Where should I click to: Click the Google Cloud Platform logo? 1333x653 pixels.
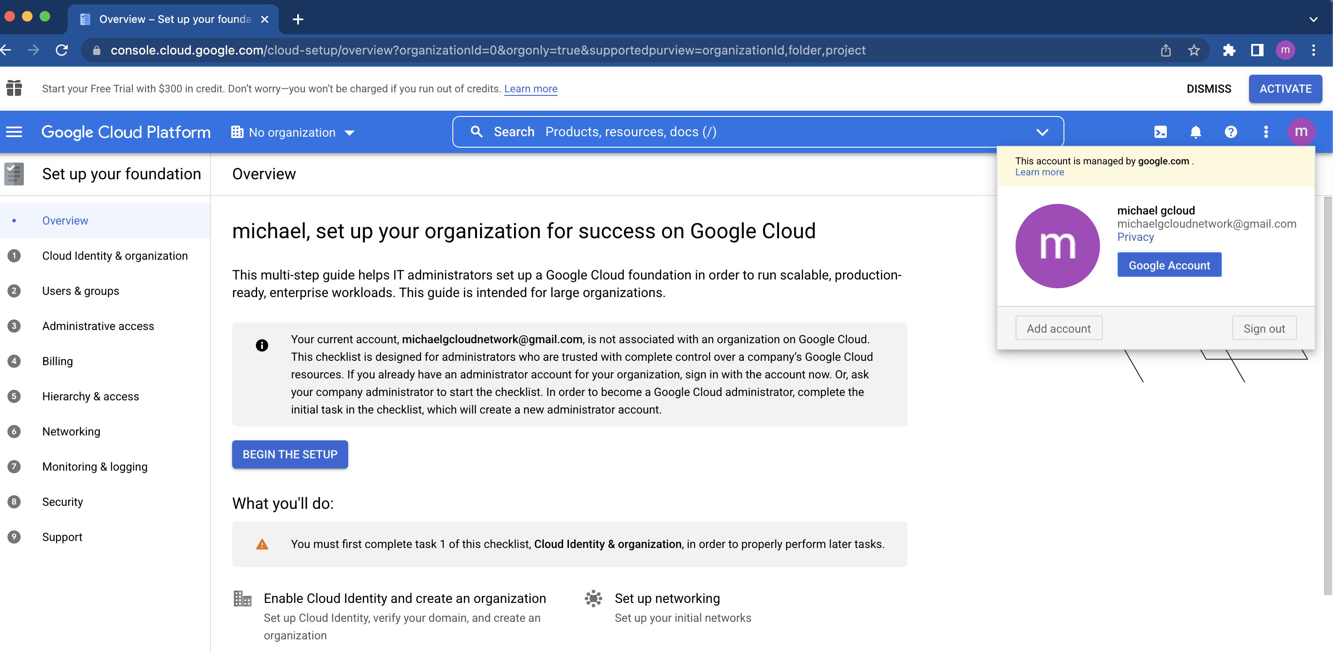pyautogui.click(x=126, y=132)
